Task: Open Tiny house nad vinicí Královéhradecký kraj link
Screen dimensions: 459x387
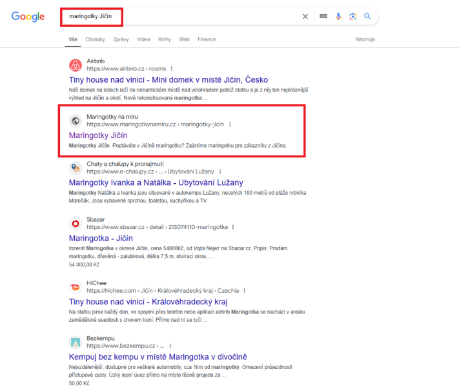Action: tap(148, 302)
